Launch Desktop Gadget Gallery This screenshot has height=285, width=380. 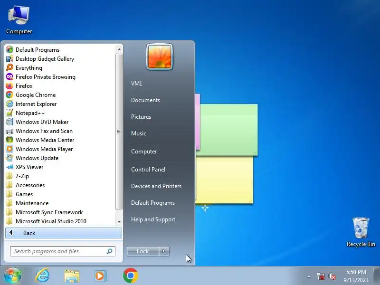[x=60, y=58]
